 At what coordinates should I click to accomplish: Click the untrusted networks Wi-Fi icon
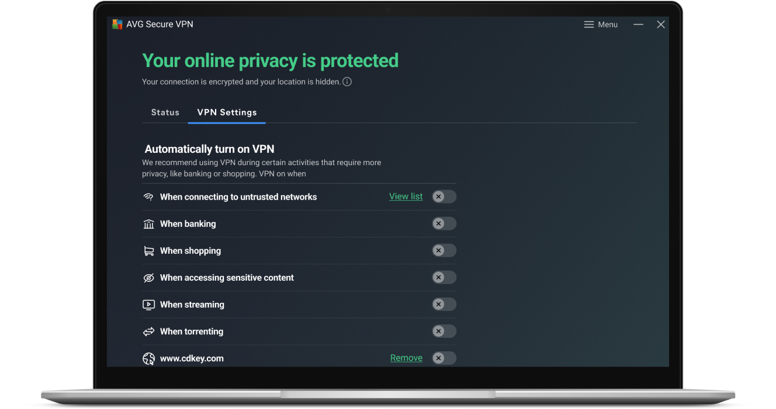pyautogui.click(x=148, y=196)
